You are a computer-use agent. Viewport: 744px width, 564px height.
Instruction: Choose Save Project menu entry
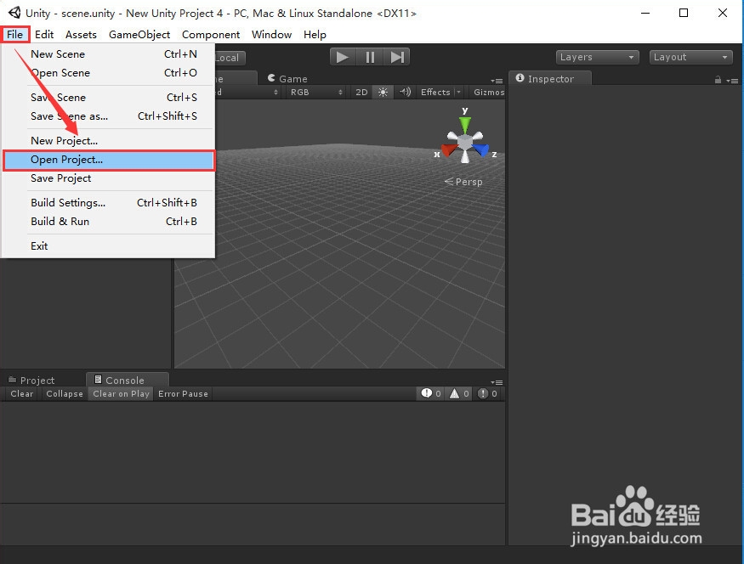[x=109, y=178]
